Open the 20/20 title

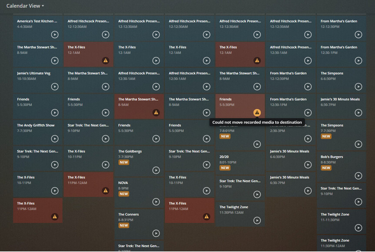224,157
